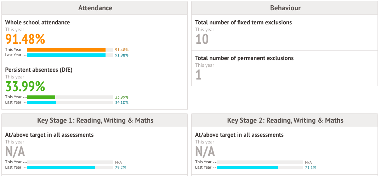Open Total number of fixed term exclusions
The height and width of the screenshot is (176, 380).
(x=243, y=22)
